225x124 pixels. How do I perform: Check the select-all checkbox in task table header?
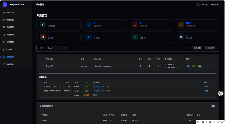(x=42, y=59)
